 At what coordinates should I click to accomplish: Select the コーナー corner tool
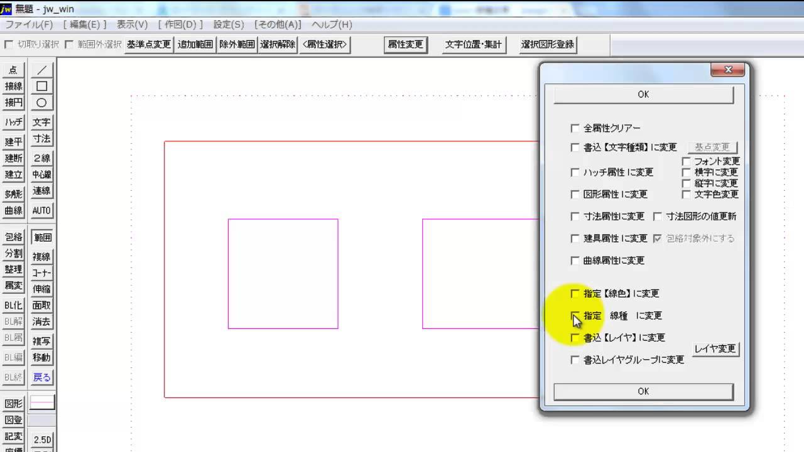point(41,273)
